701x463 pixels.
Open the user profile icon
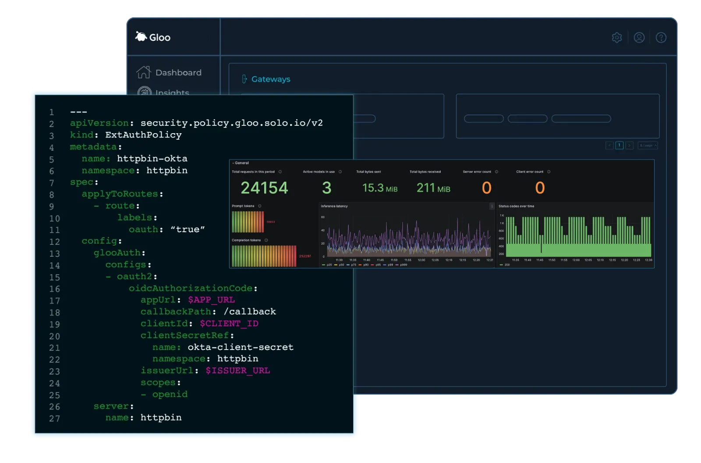tap(639, 38)
